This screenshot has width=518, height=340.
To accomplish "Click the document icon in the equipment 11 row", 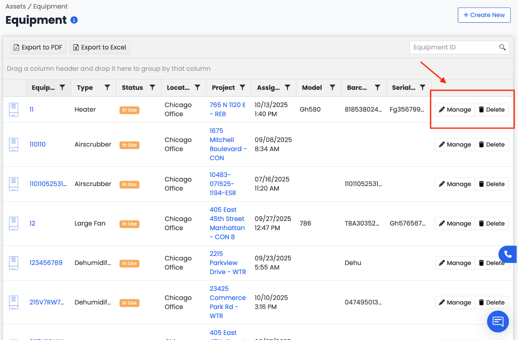I will click(x=14, y=110).
